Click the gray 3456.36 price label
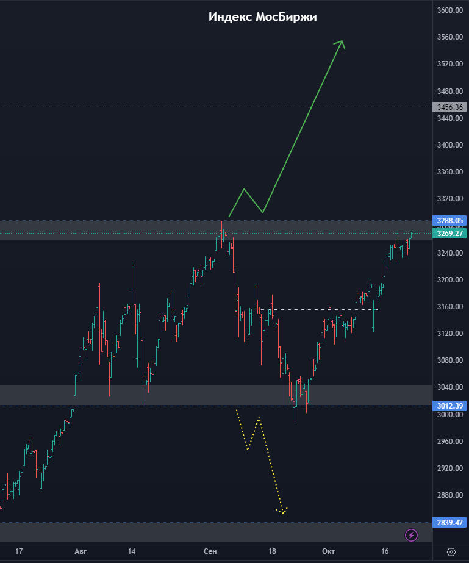 tap(449, 107)
